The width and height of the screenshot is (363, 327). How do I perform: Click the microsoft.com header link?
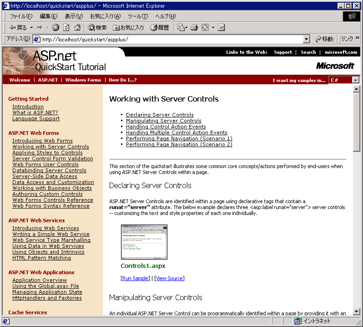coord(341,52)
